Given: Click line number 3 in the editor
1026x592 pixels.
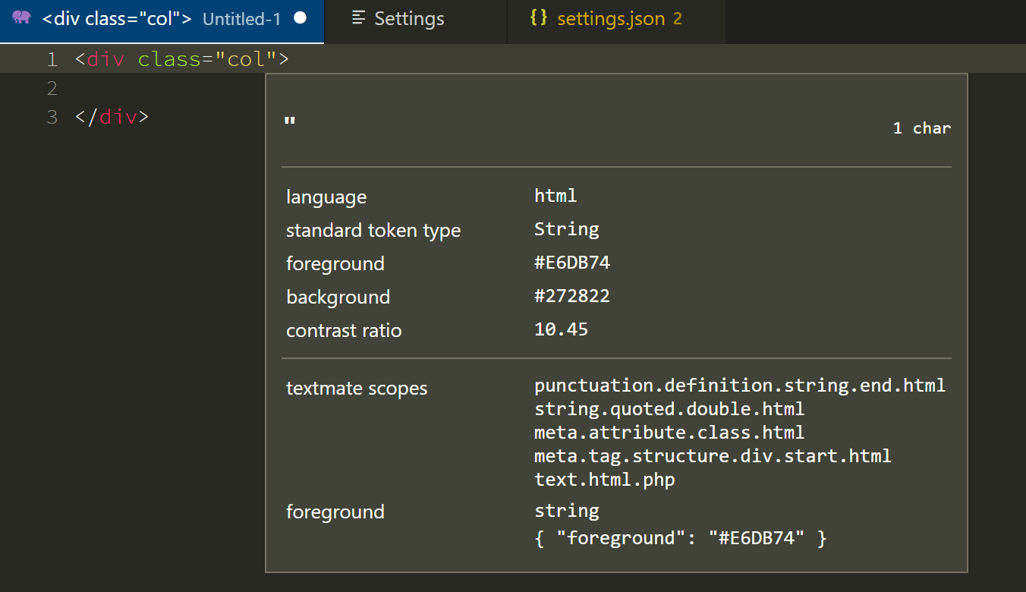Looking at the screenshot, I should click(x=52, y=117).
